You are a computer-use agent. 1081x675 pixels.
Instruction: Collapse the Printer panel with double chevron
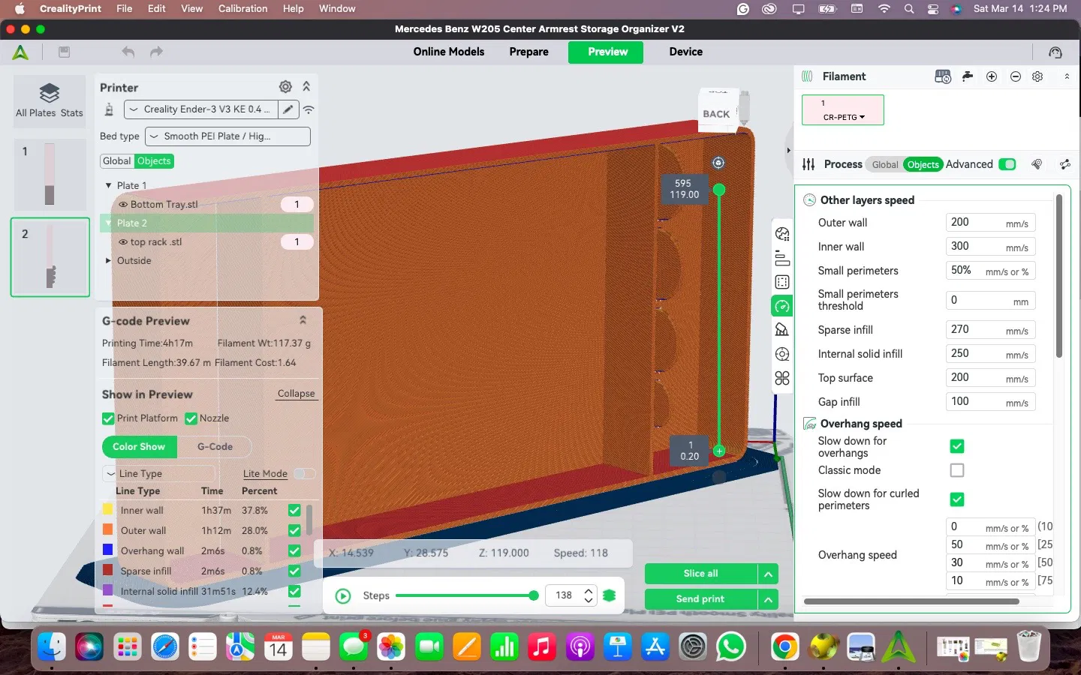tap(306, 87)
